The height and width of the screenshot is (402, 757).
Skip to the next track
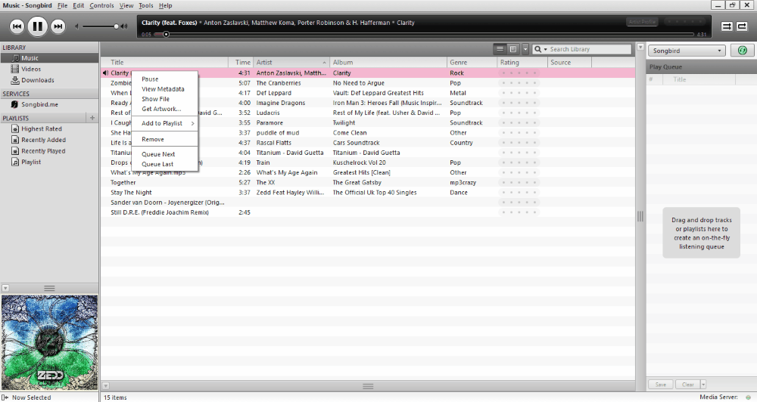(x=58, y=26)
